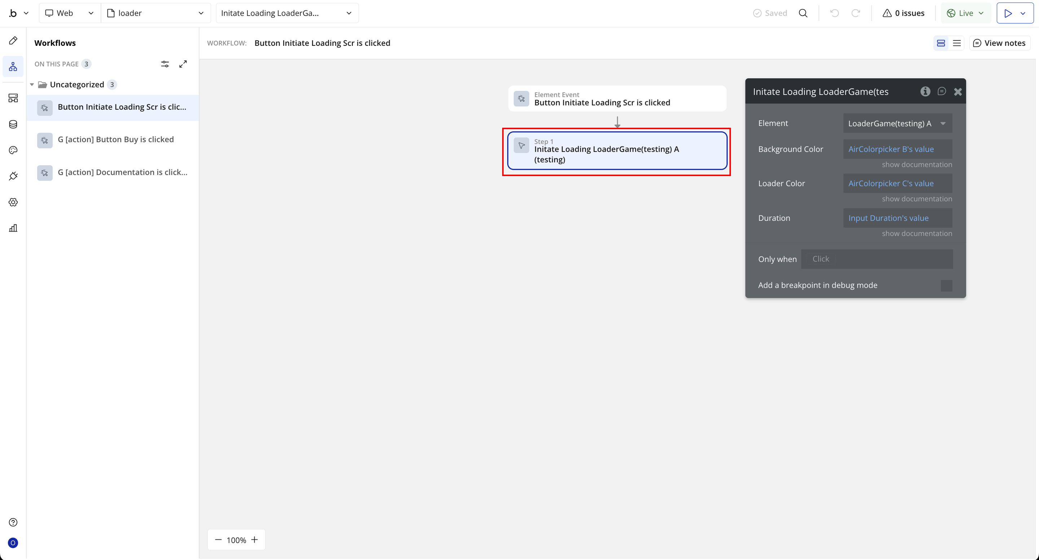
Task: Open the Logs bar chart icon
Action: click(x=13, y=228)
